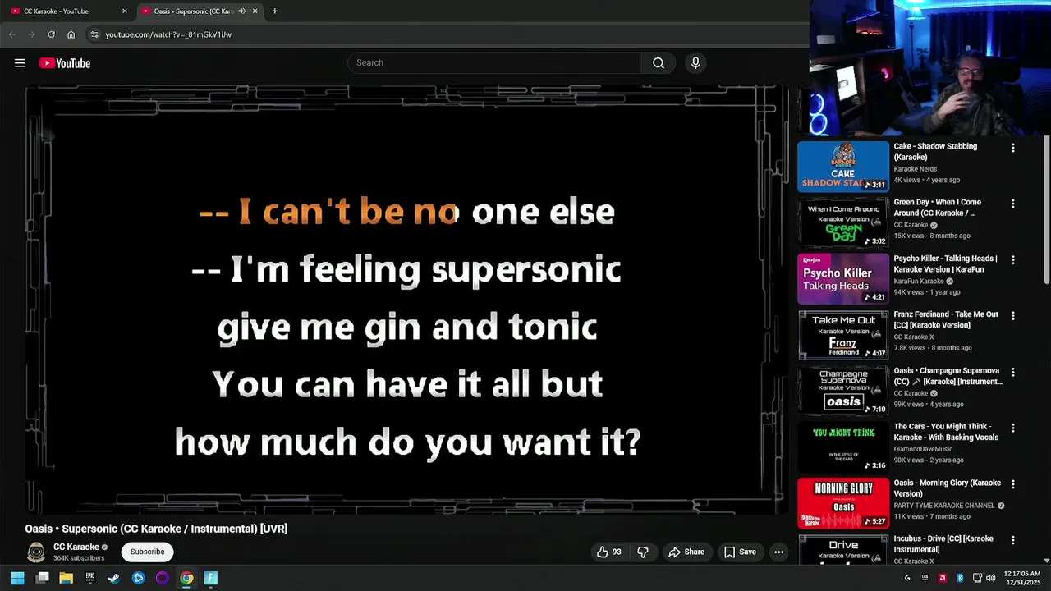Open CC Karaoke channel avatar
The image size is (1051, 591).
[x=36, y=552]
